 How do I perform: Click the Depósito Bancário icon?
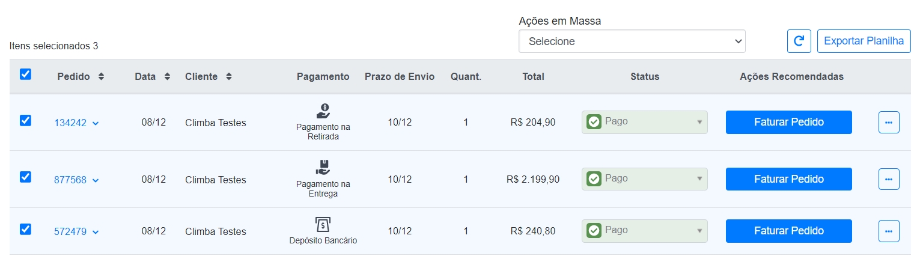pyautogui.click(x=323, y=225)
